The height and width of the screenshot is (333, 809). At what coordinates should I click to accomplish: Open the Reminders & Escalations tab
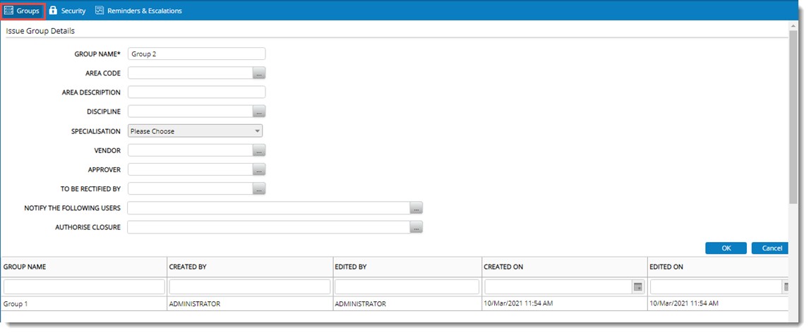[x=138, y=11]
